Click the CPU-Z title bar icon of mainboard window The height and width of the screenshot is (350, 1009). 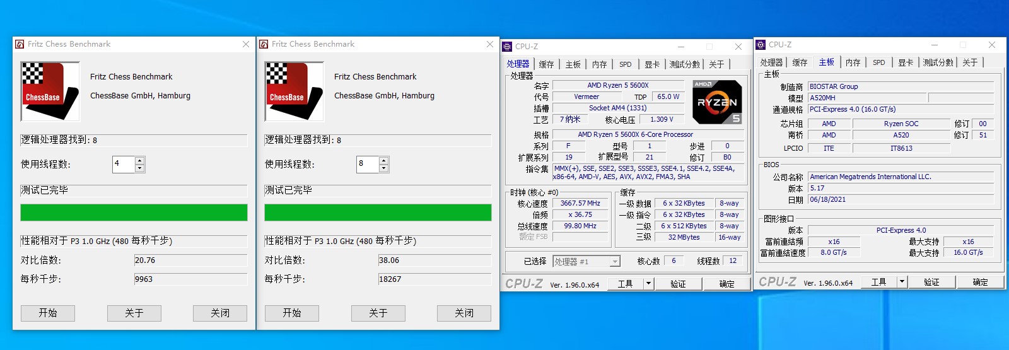tap(761, 45)
